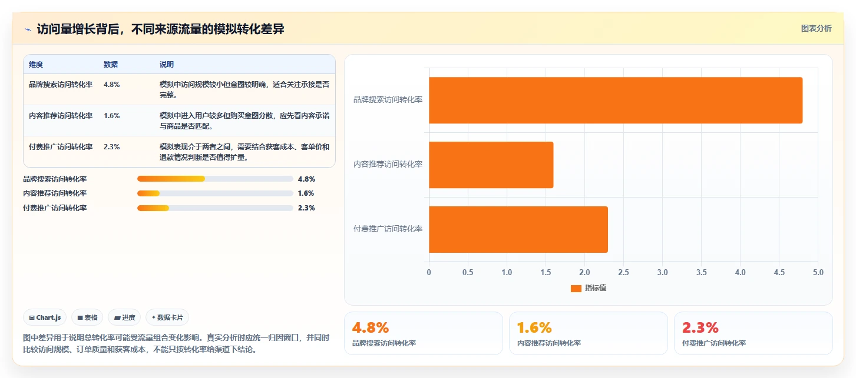Click the 维度 column header

36,65
